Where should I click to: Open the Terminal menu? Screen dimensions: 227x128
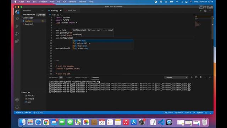pyautogui.click(x=72, y=2)
